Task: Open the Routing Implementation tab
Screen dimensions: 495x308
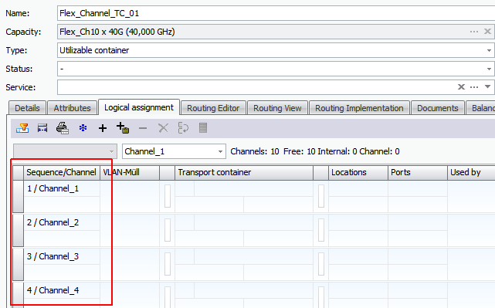Action: pos(359,108)
